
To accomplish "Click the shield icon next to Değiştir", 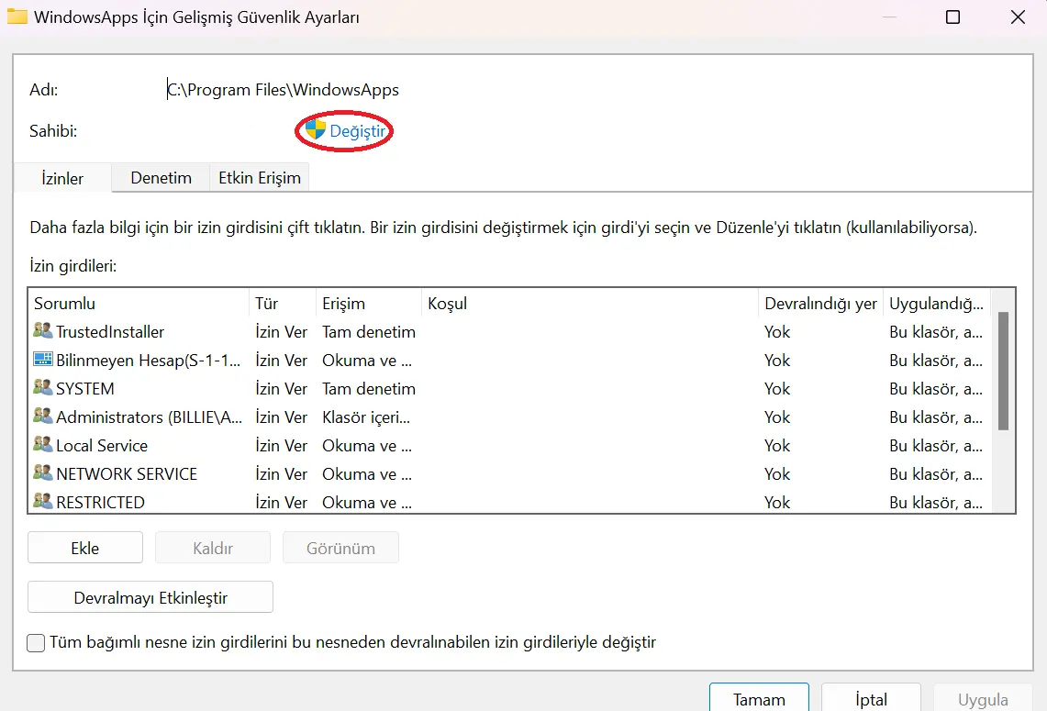I will point(315,130).
